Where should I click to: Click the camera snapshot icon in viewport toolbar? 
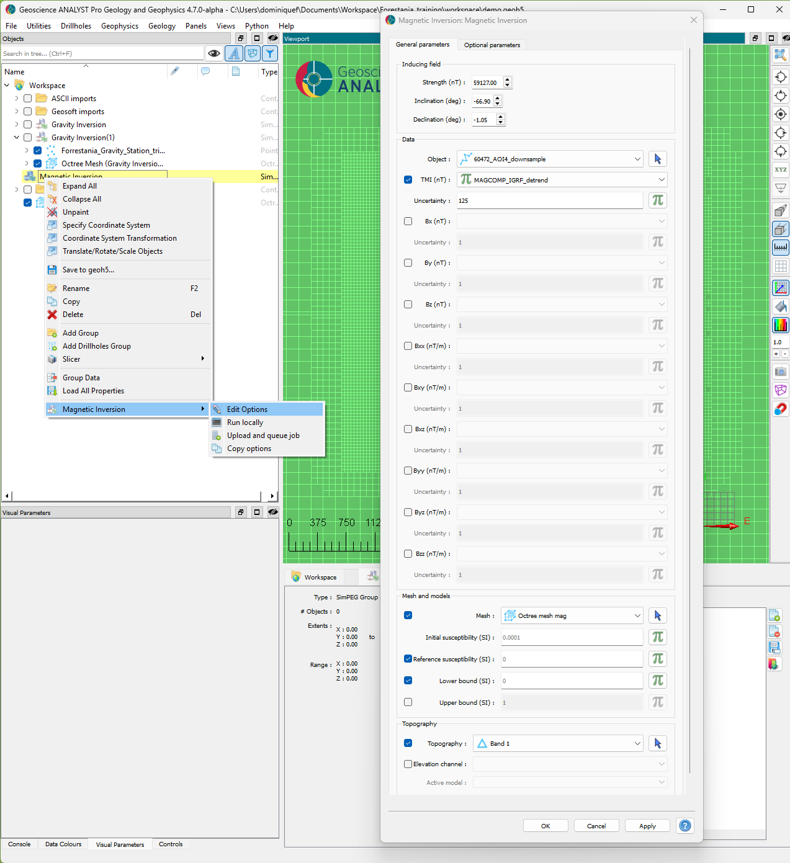(780, 372)
